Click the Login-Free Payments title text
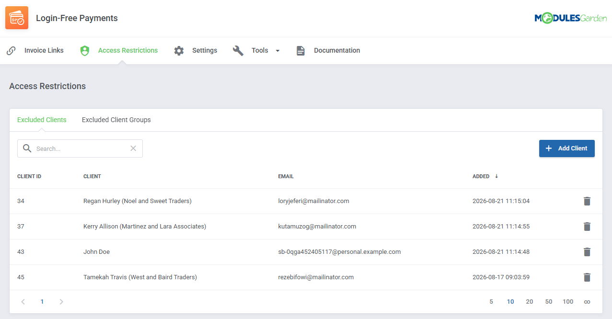The width and height of the screenshot is (612, 319). coord(77,18)
